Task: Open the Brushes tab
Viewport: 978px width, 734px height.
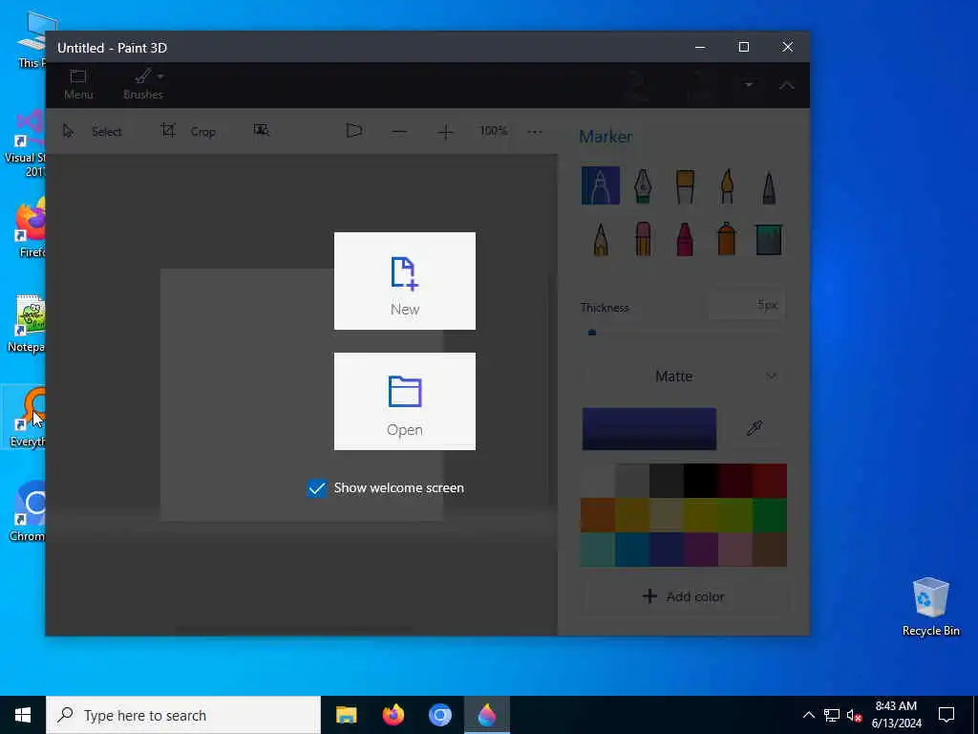Action: tap(143, 85)
